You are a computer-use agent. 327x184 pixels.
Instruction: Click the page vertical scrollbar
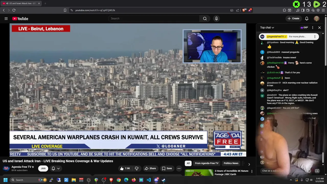click(326, 41)
